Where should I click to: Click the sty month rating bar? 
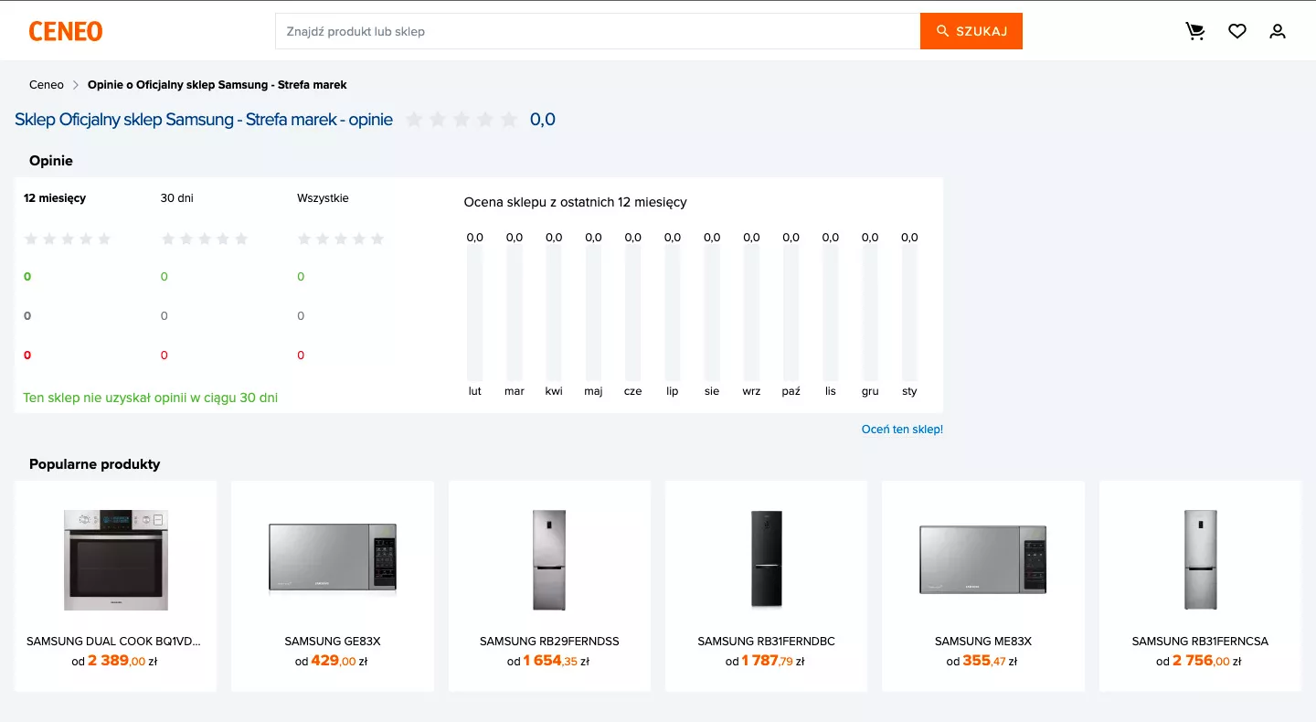pyautogui.click(x=909, y=313)
